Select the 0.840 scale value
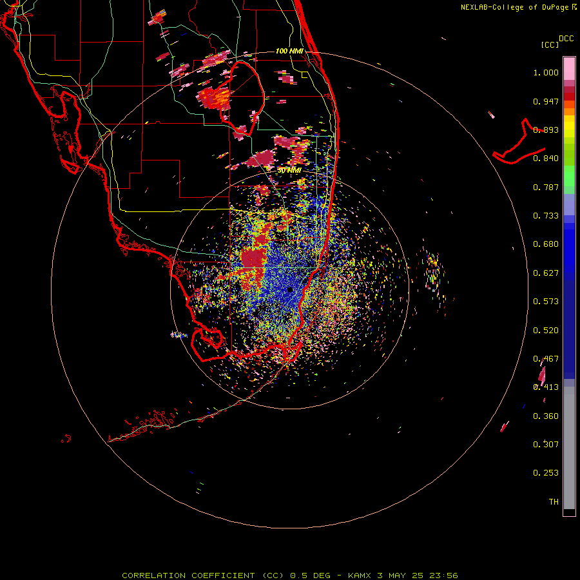Screen dimensions: 580x580 (546, 159)
